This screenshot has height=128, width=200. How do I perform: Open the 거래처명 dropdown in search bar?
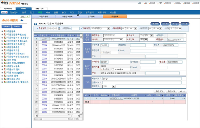[108, 28]
